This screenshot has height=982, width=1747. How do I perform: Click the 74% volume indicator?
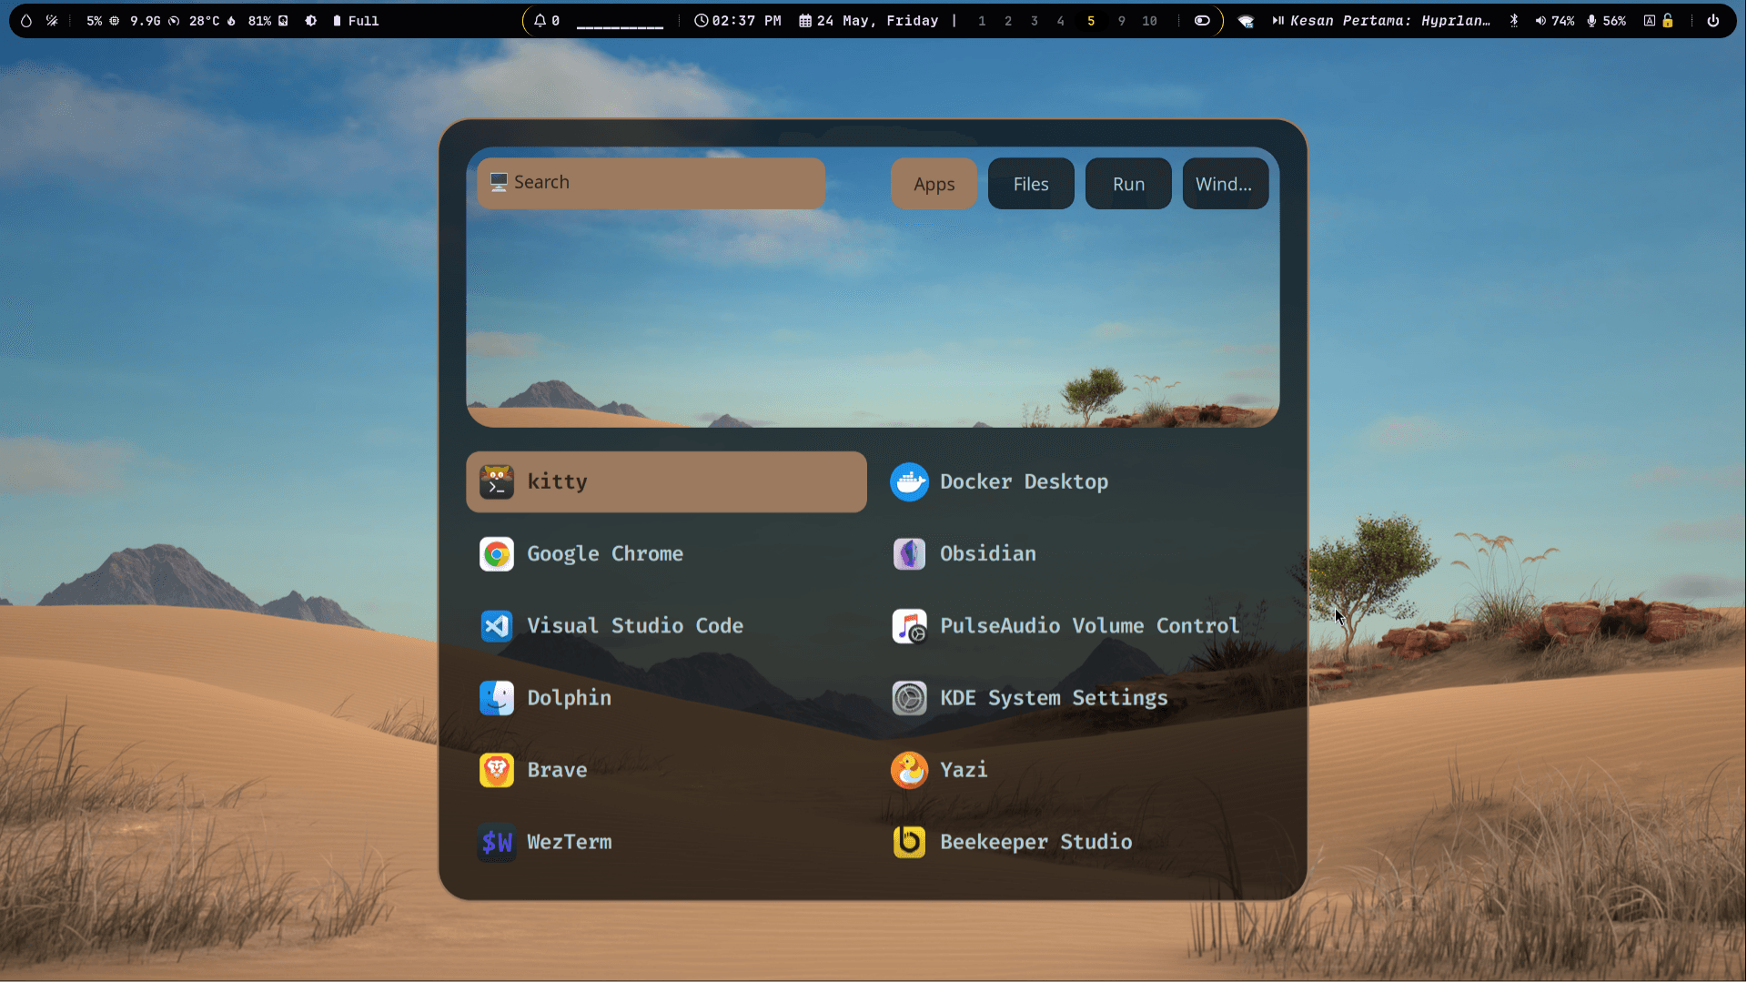1555,20
